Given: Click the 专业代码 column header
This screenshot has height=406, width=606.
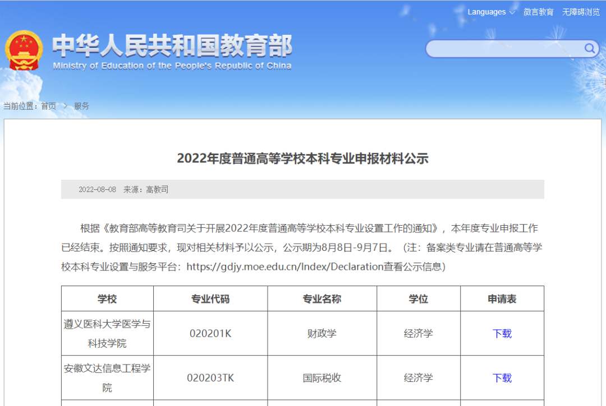Looking at the screenshot, I should tap(210, 299).
